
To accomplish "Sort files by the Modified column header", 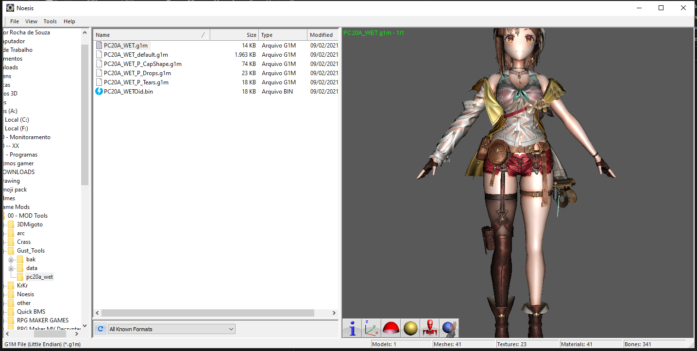I will 323,35.
